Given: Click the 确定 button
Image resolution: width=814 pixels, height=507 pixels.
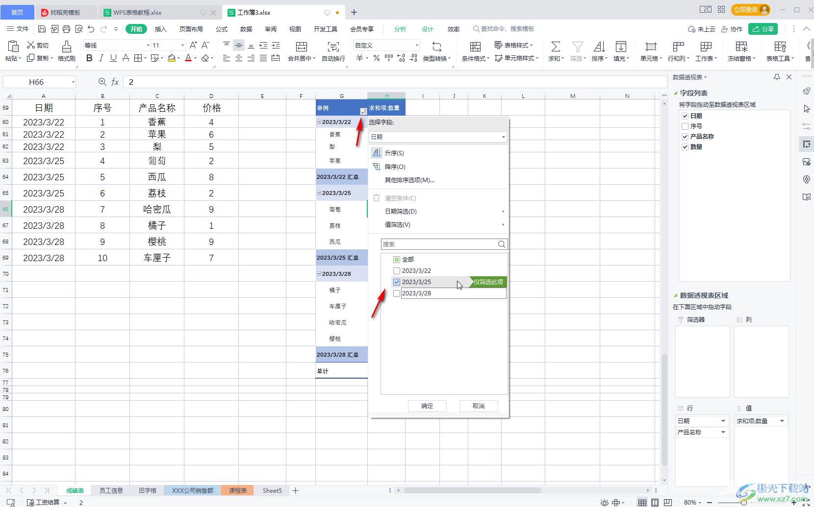Looking at the screenshot, I should point(427,406).
